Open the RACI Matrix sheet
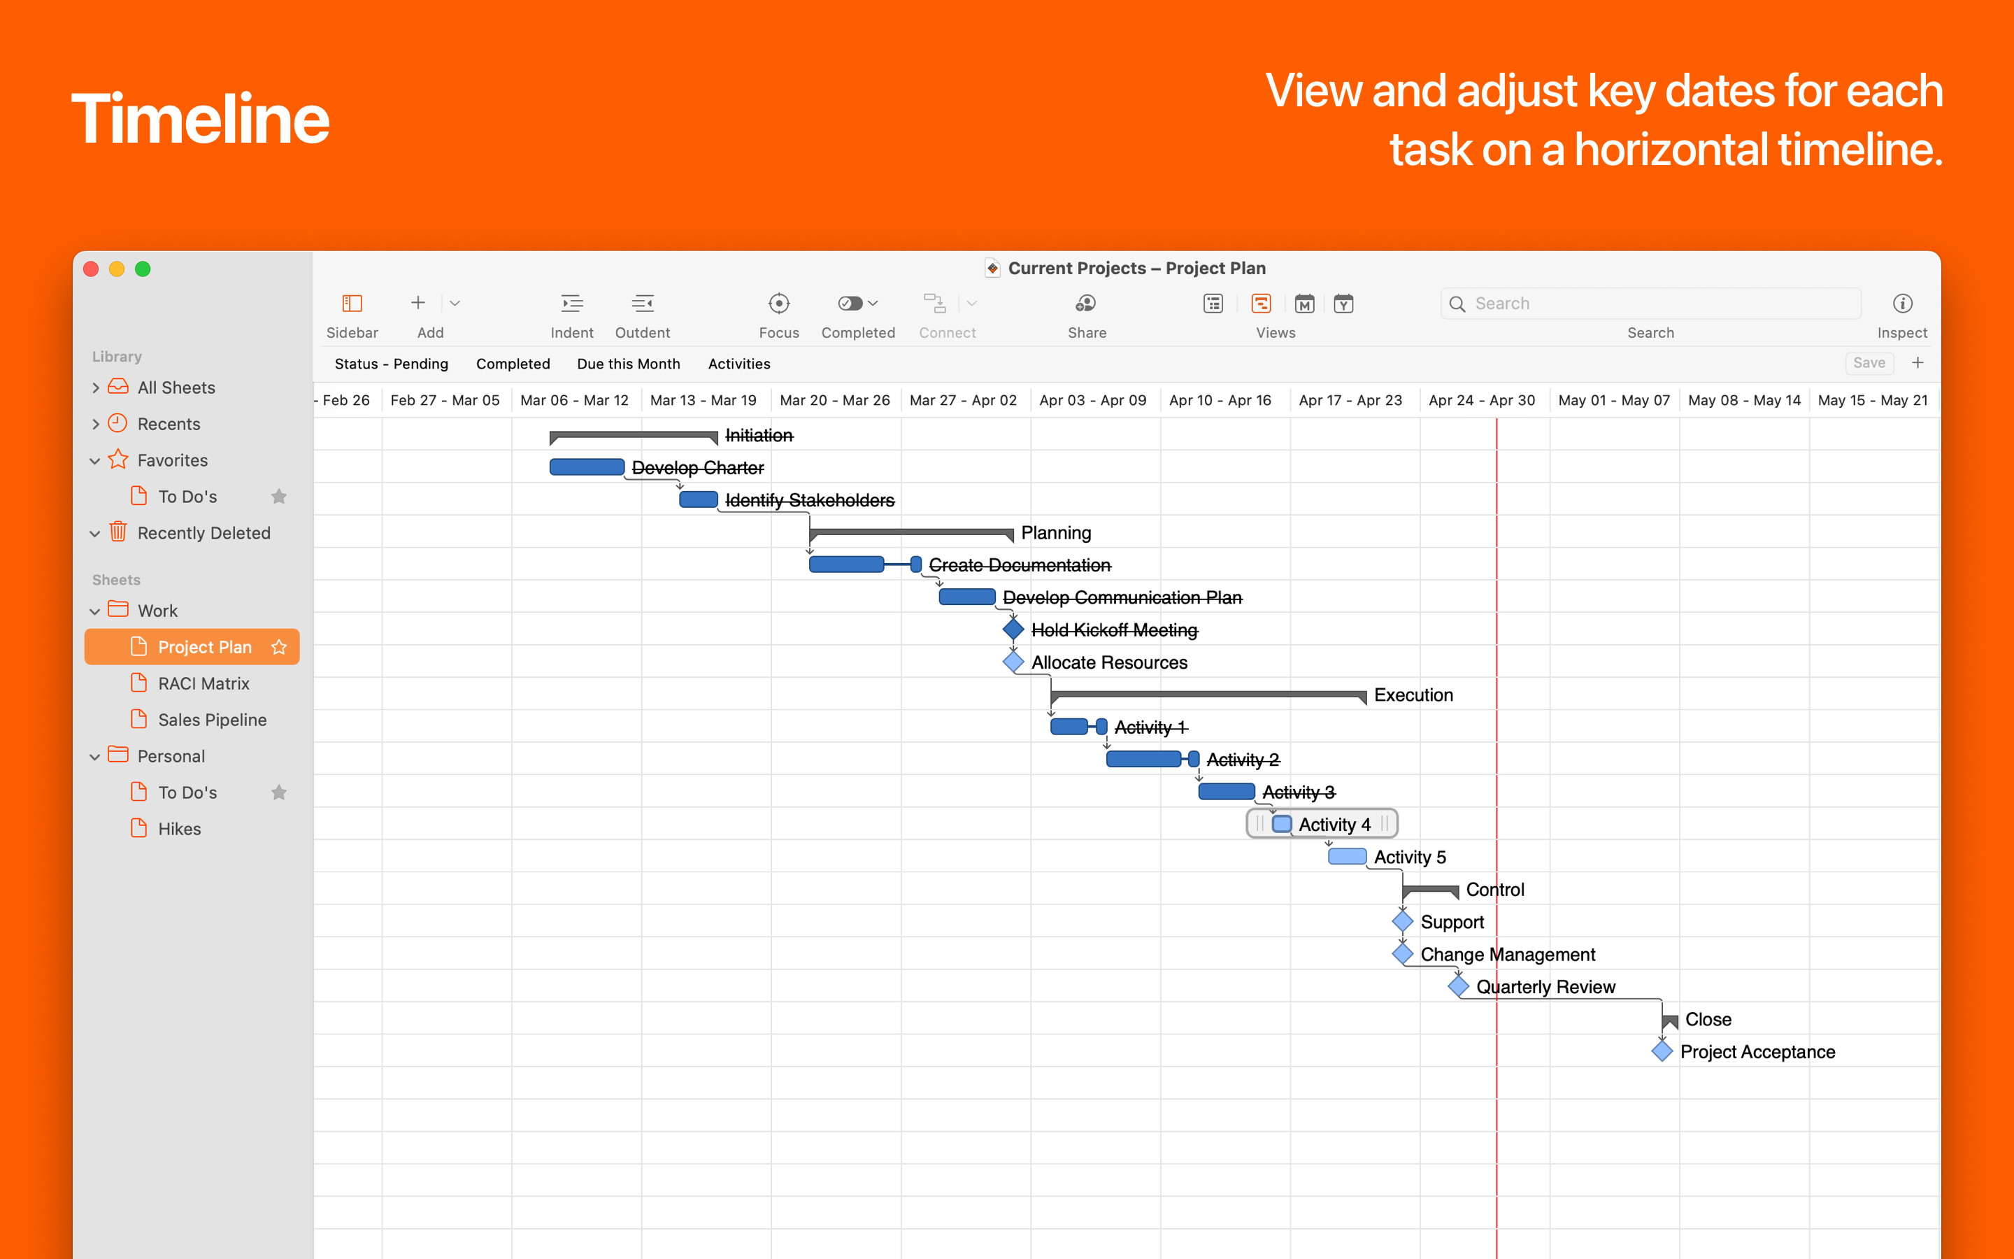Image resolution: width=2014 pixels, height=1259 pixels. point(203,683)
